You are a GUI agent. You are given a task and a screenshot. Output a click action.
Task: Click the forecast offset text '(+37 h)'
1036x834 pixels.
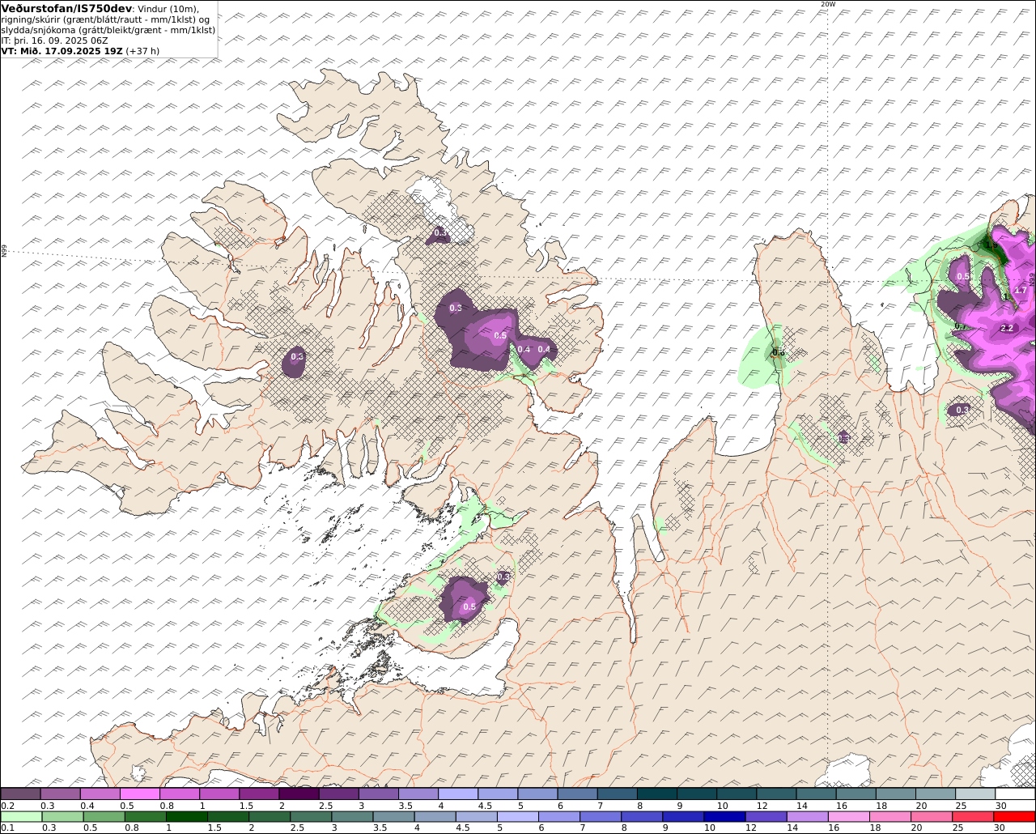143,50
